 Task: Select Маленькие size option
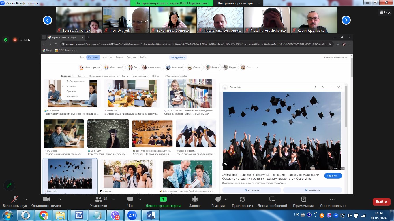pyautogui.click(x=75, y=96)
